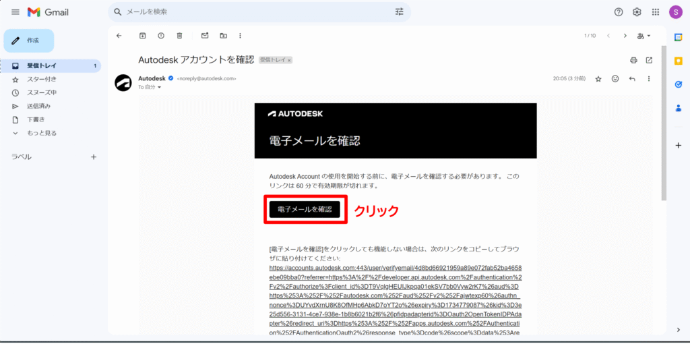Click the email subject Autodesk アカウントを確認
The image size is (690, 344).
(x=196, y=60)
